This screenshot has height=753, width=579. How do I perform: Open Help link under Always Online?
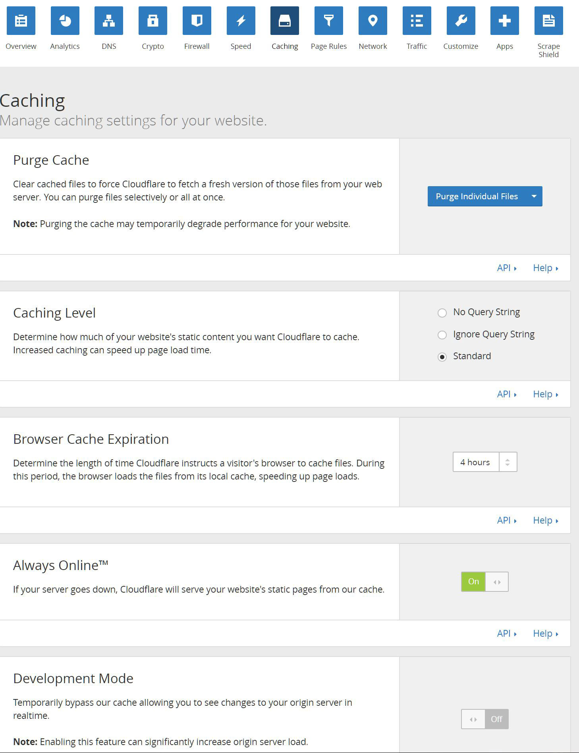(546, 634)
